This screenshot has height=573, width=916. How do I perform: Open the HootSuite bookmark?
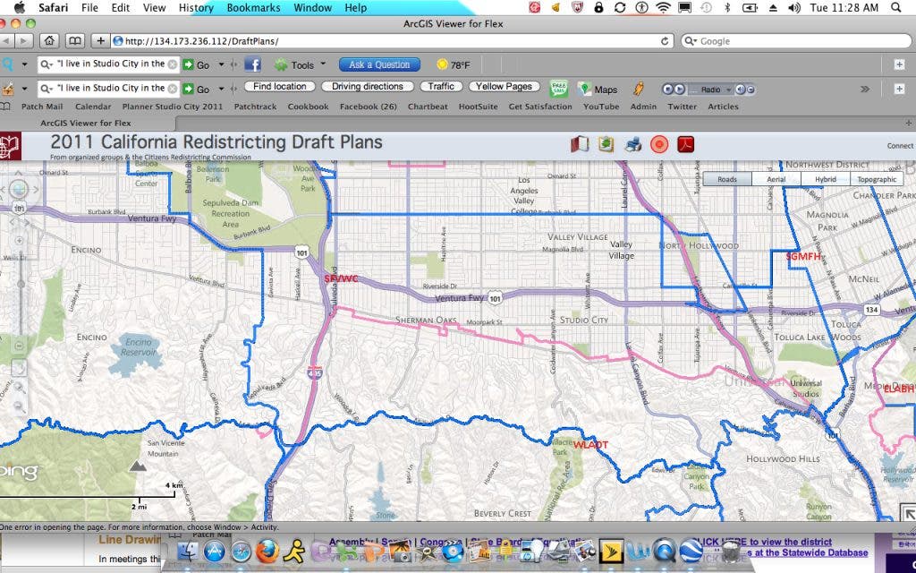(478, 107)
